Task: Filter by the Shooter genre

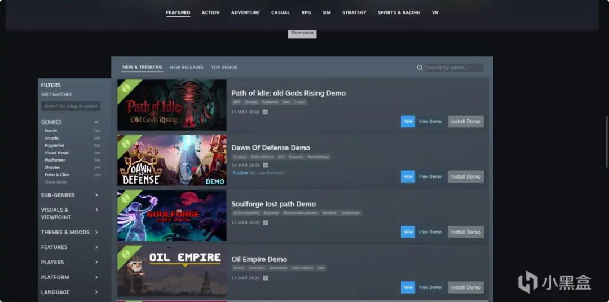Action: (52, 168)
